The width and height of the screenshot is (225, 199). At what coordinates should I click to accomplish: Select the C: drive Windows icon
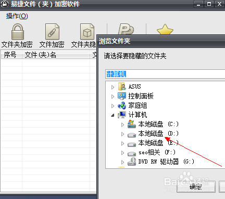coord(132,124)
